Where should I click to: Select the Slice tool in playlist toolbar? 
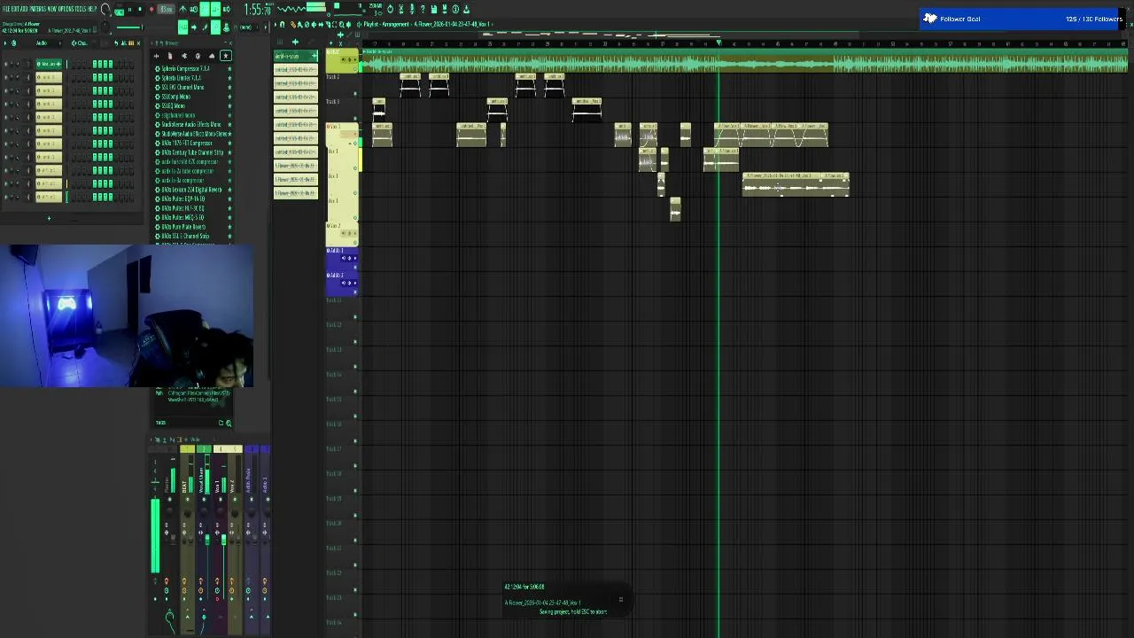coord(328,24)
